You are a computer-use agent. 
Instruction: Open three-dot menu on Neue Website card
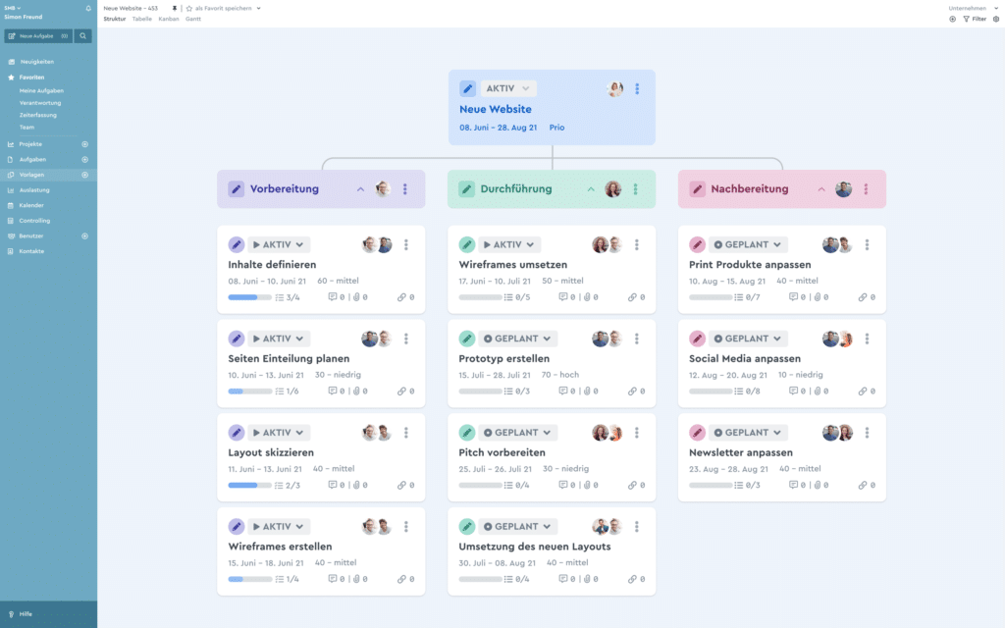tap(637, 89)
